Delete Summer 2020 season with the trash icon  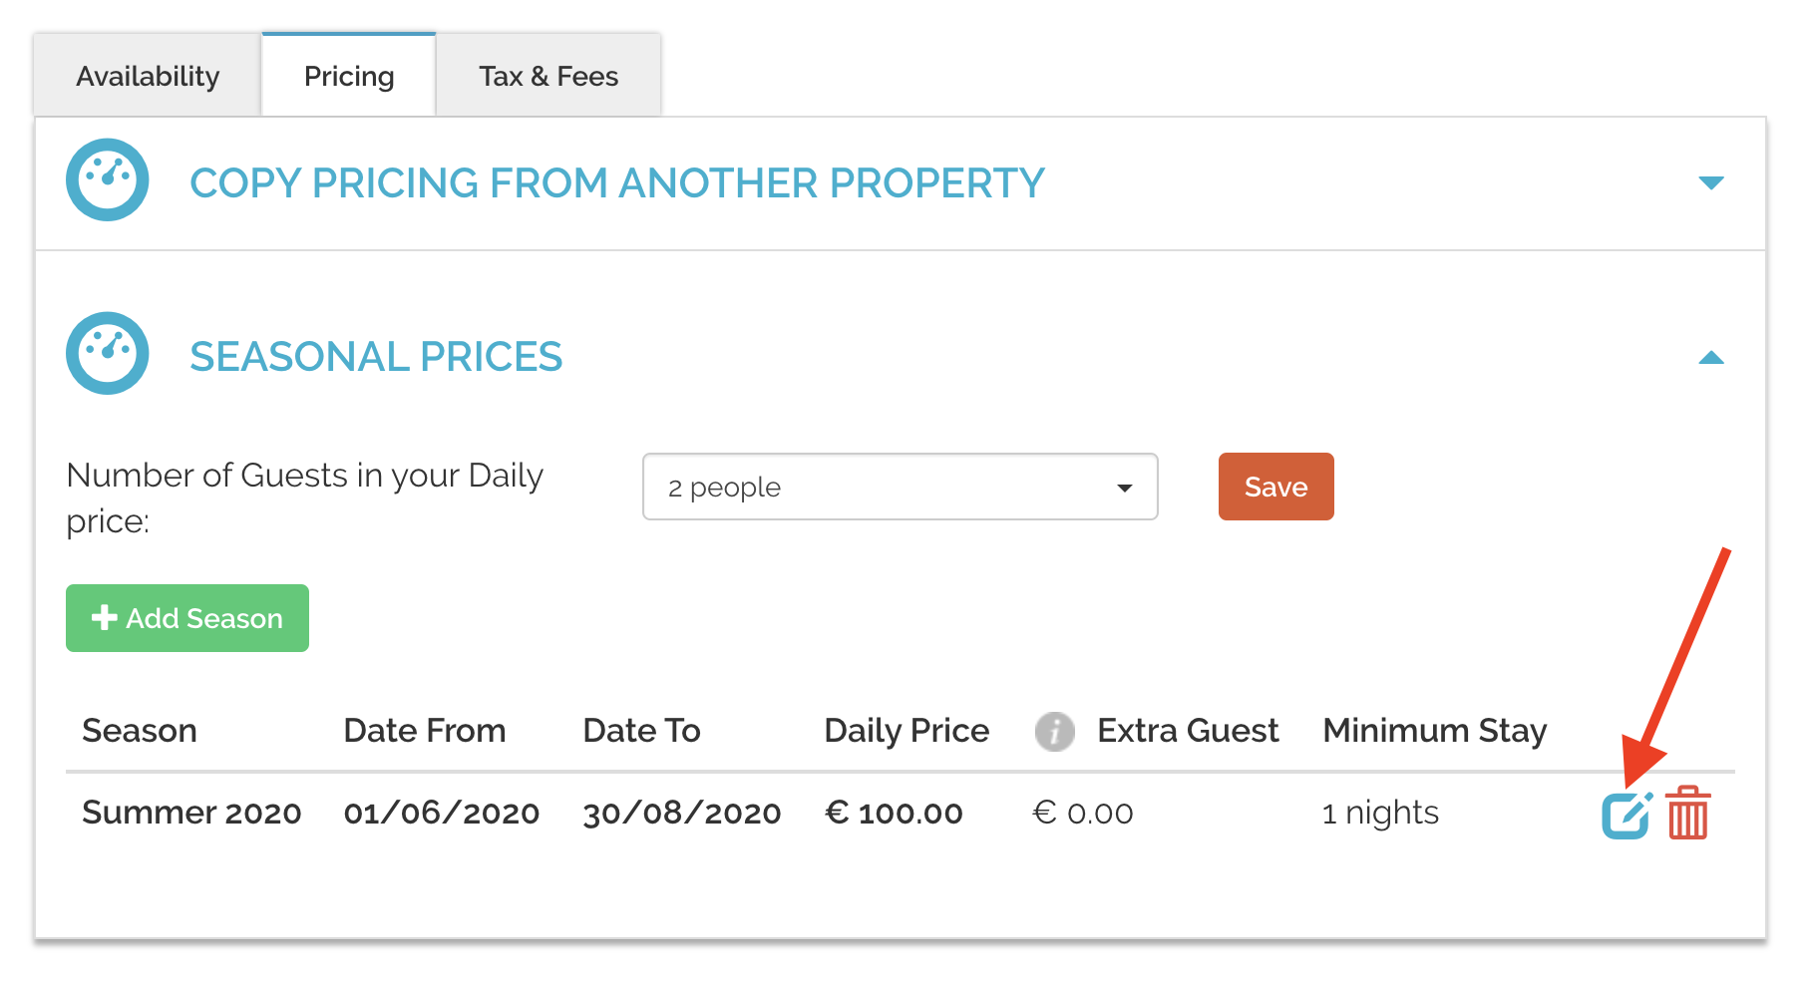1688,813
